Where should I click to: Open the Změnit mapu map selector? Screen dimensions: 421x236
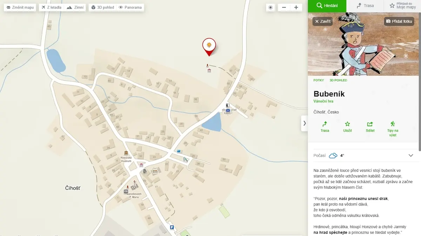(20, 7)
